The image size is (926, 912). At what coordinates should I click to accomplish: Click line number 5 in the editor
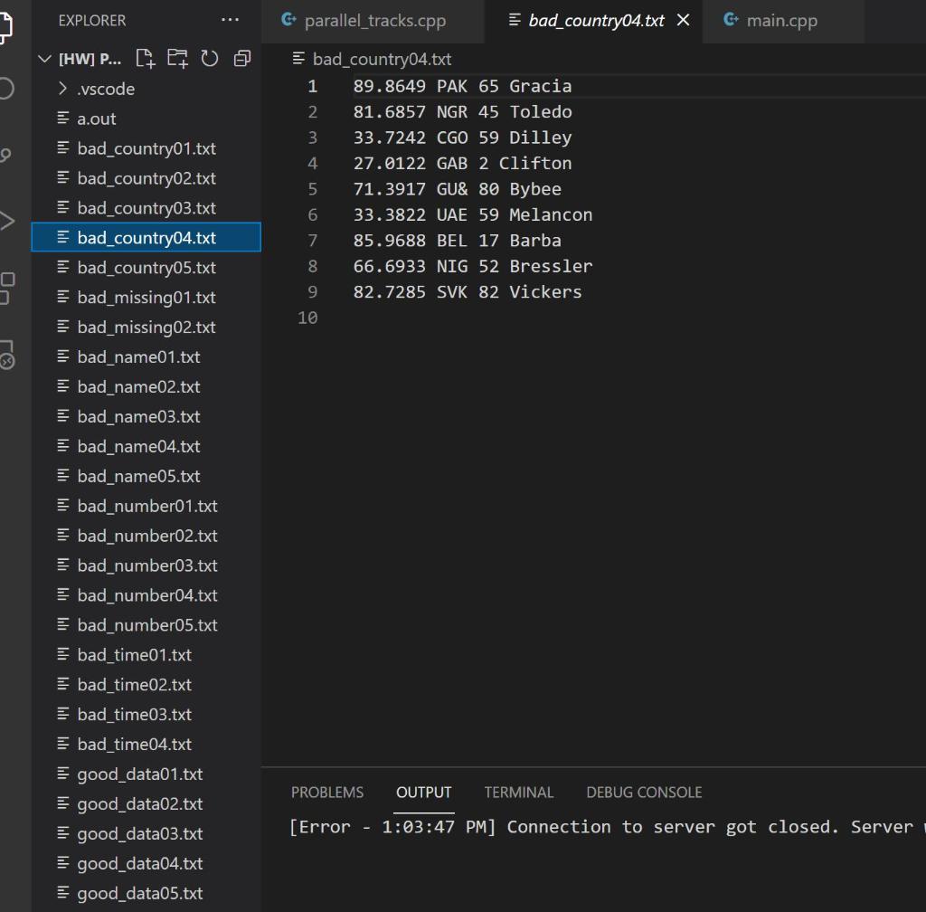[312, 188]
